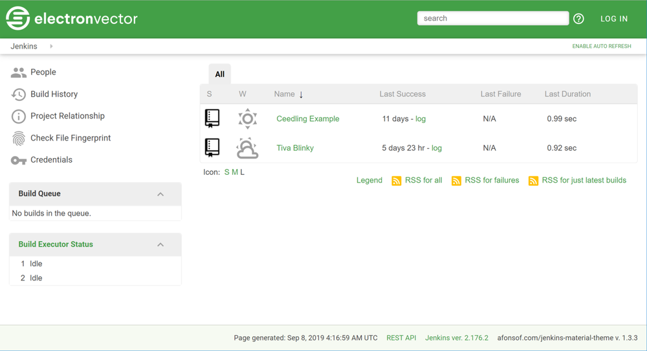Open Build History clock icon

point(19,95)
